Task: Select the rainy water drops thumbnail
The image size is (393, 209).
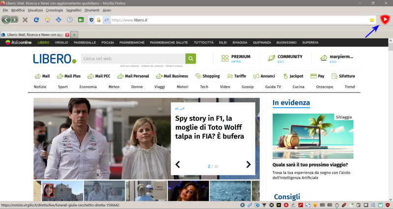Action: pyautogui.click(x=230, y=191)
